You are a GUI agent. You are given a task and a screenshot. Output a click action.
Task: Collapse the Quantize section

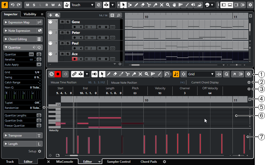point(6,47)
